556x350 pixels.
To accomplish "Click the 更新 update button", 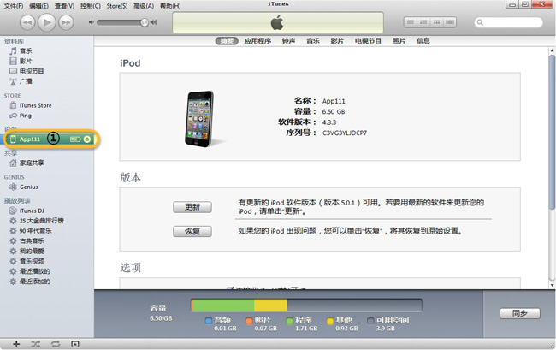I will point(192,207).
